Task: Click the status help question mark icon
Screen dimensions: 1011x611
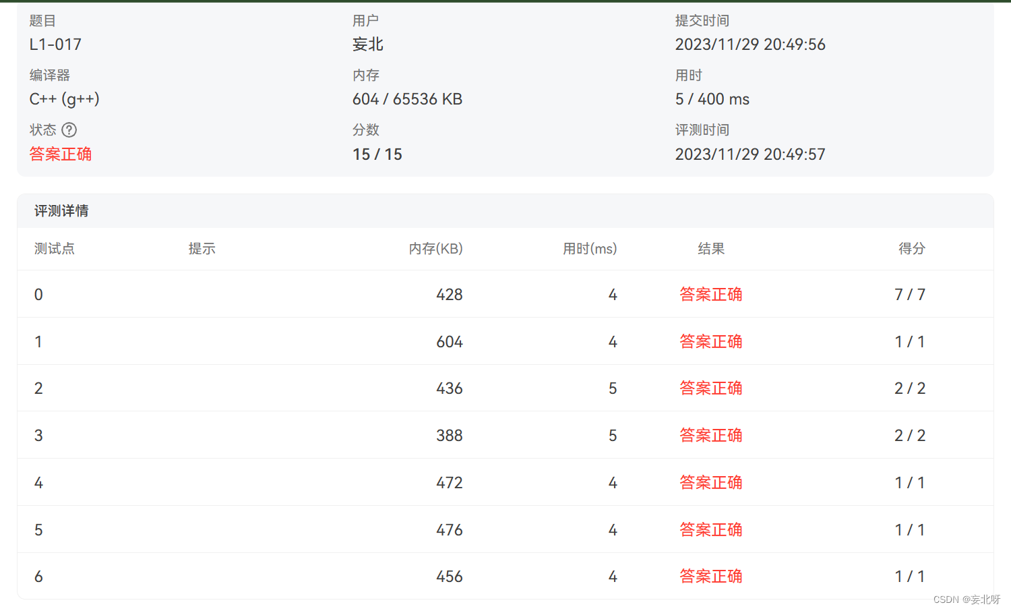Action: coord(69,129)
